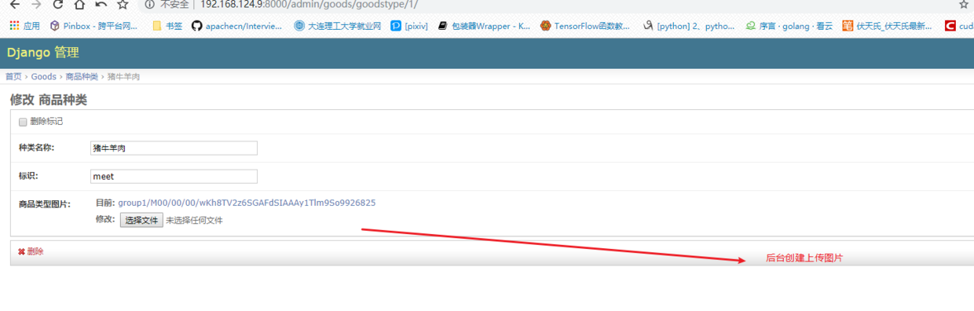Open the Pinbox bookmark
Image resolution: width=974 pixels, height=311 pixels.
93,26
